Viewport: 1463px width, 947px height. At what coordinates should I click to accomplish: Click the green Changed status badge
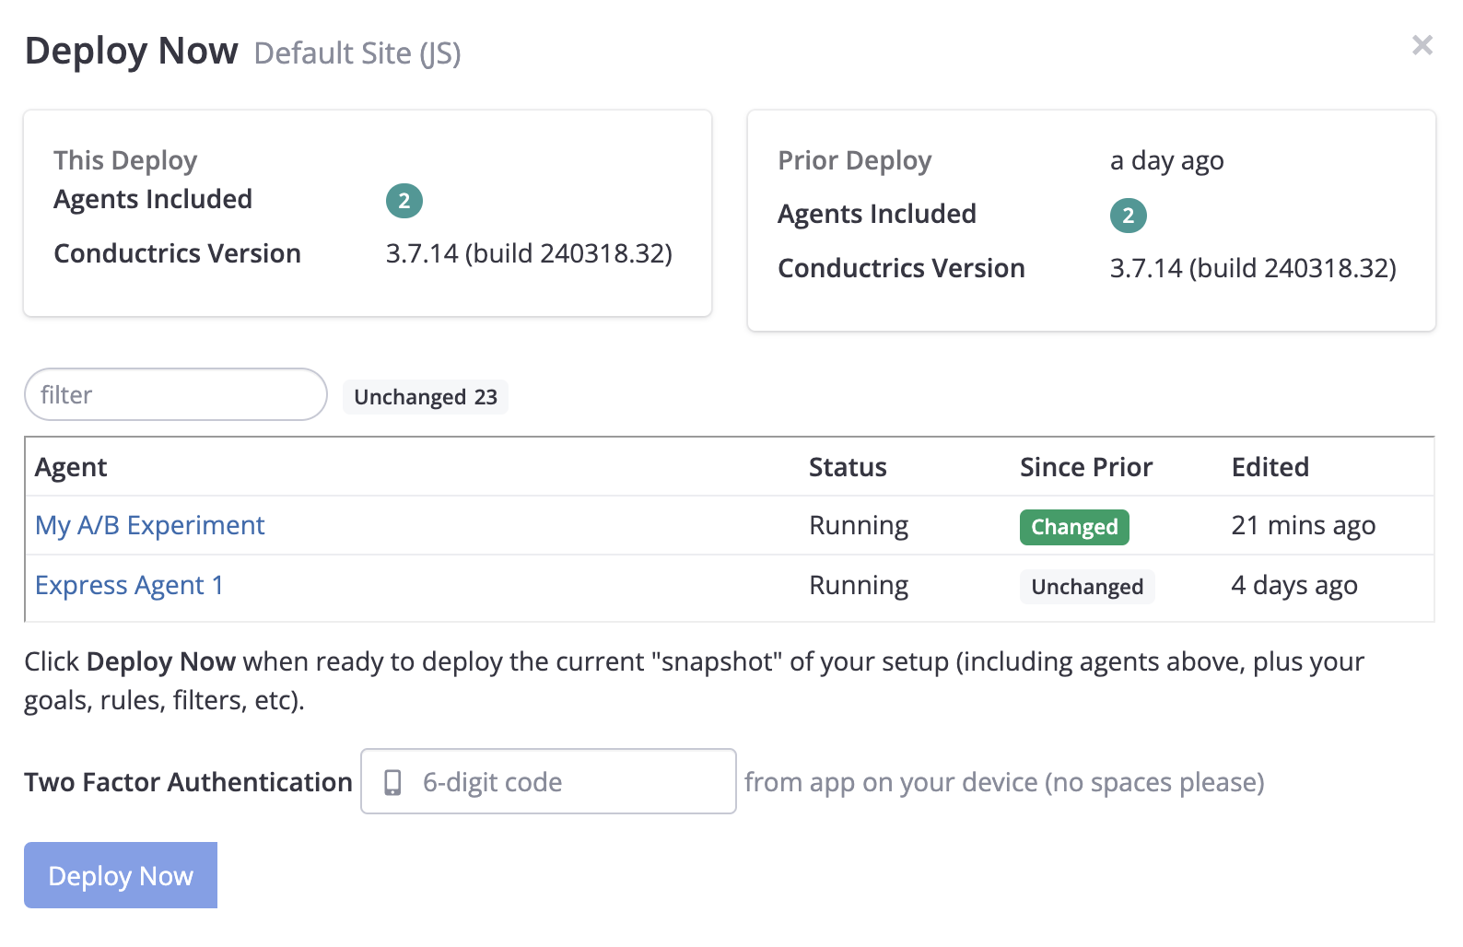tap(1073, 527)
